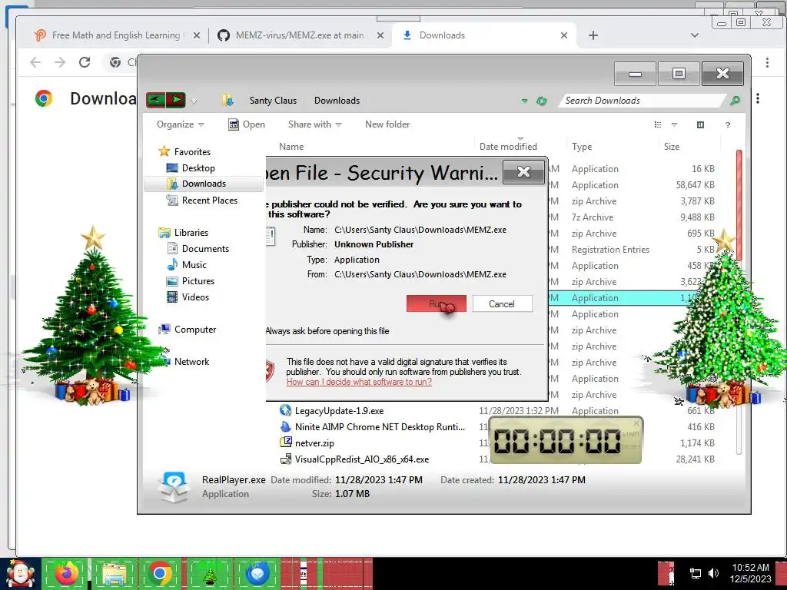Open Thunderbird from the taskbar

coord(258,573)
